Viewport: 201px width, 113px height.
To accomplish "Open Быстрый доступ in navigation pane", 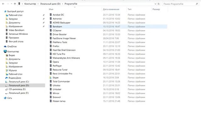I will (x=15, y=11).
